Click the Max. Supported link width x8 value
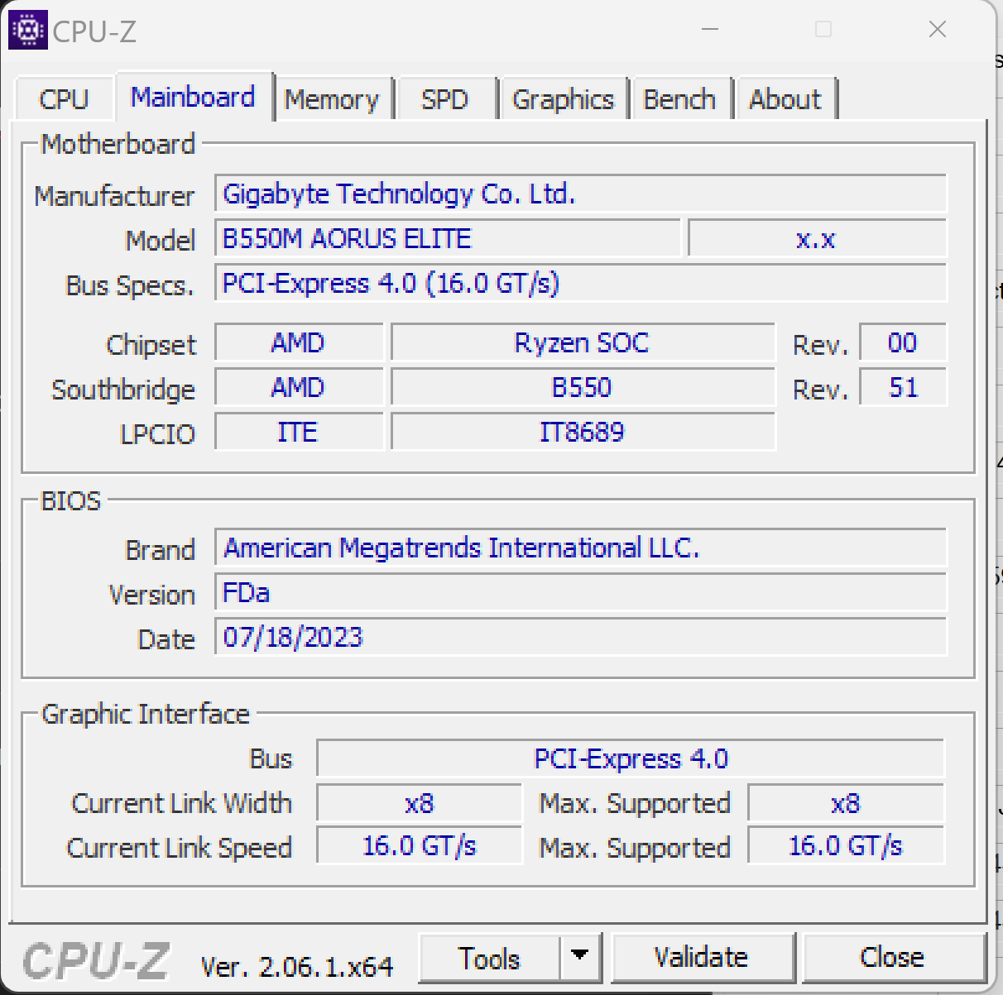The image size is (1003, 995). click(x=846, y=804)
